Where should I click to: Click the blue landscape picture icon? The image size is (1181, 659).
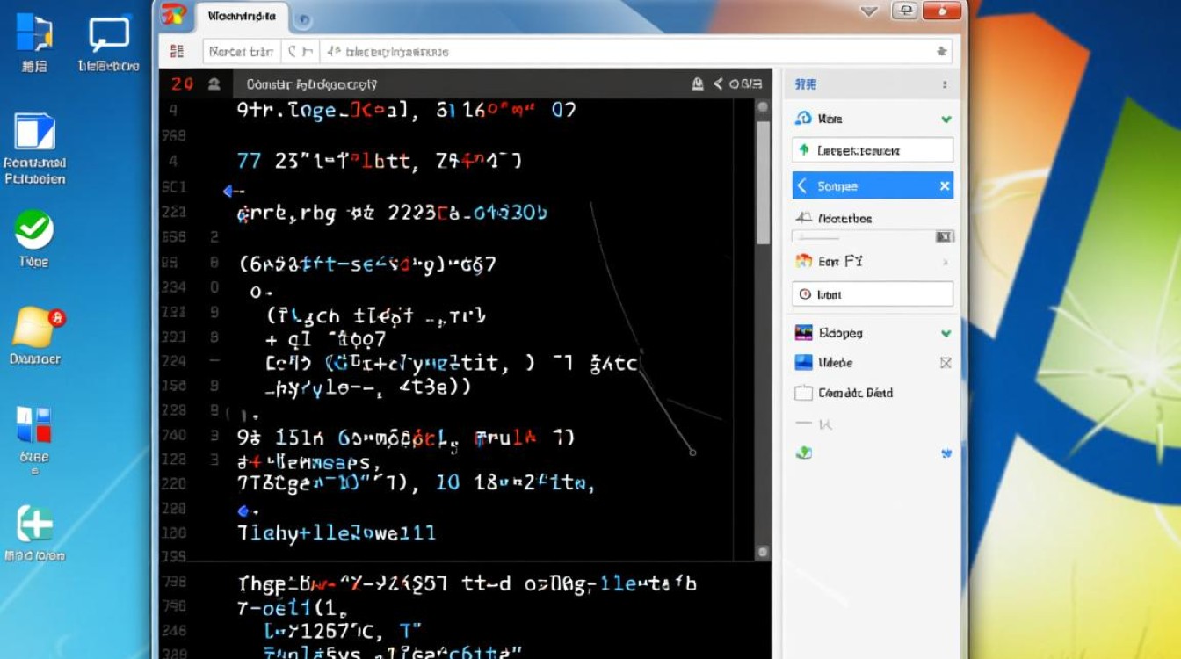click(803, 363)
